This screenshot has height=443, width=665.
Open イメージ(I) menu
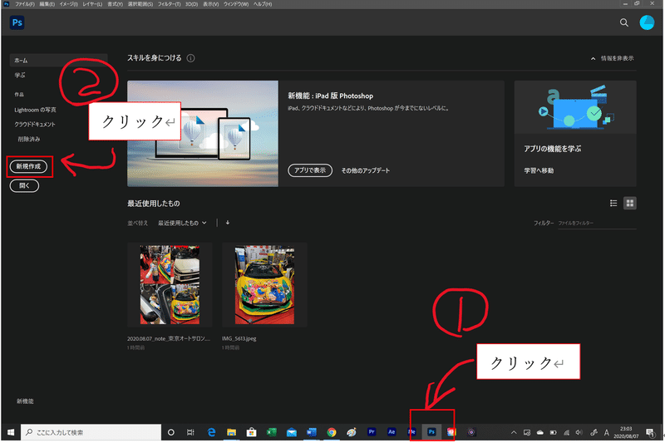click(x=68, y=4)
